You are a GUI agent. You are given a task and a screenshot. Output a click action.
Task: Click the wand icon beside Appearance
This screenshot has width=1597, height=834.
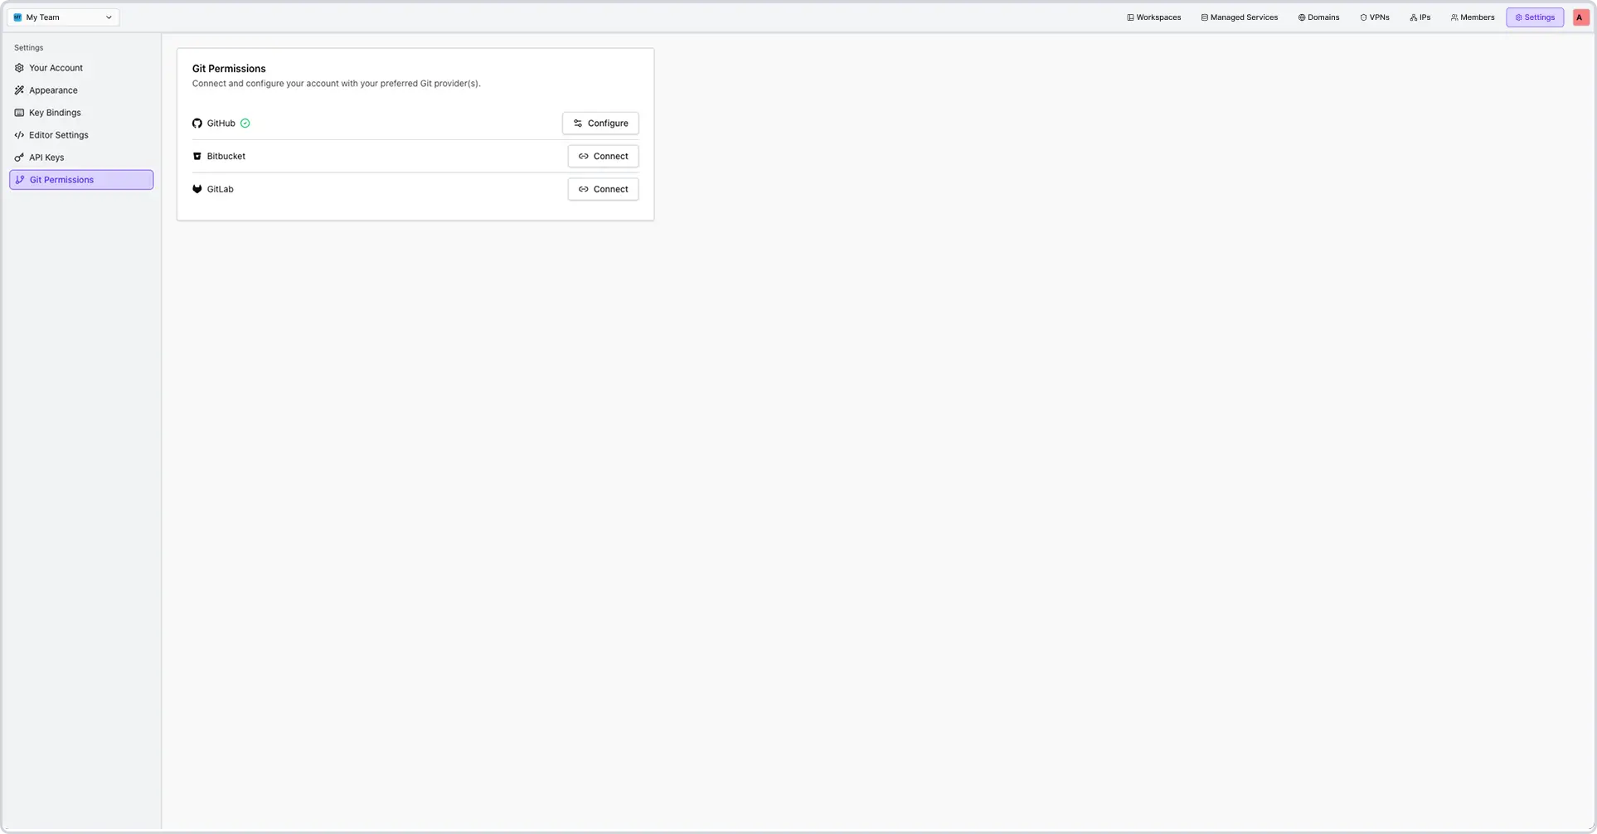click(19, 90)
